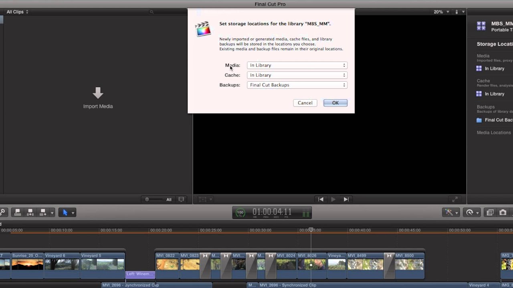Image resolution: width=513 pixels, height=288 pixels.
Task: Click the enhancements magic wand icon
Action: 449,212
